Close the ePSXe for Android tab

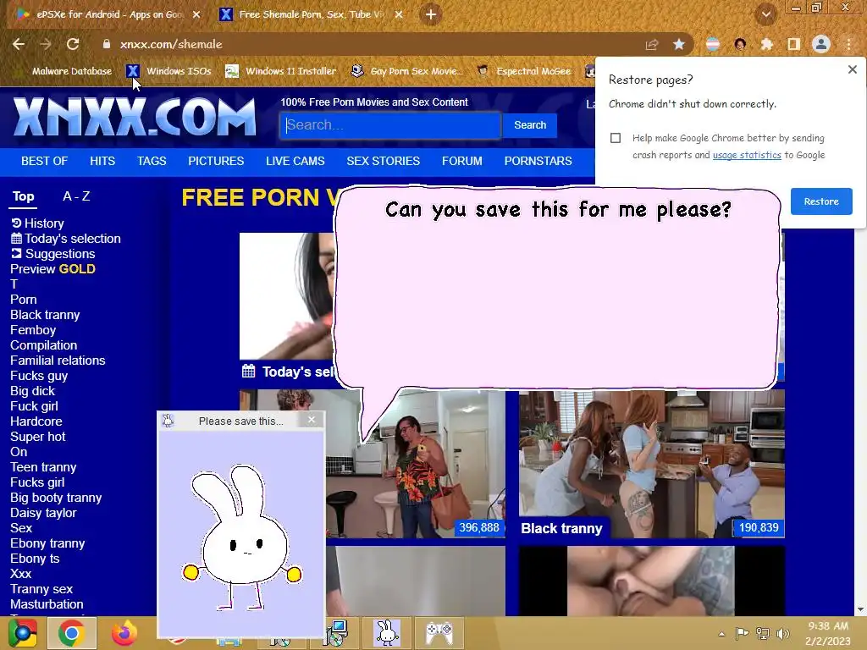pyautogui.click(x=196, y=14)
